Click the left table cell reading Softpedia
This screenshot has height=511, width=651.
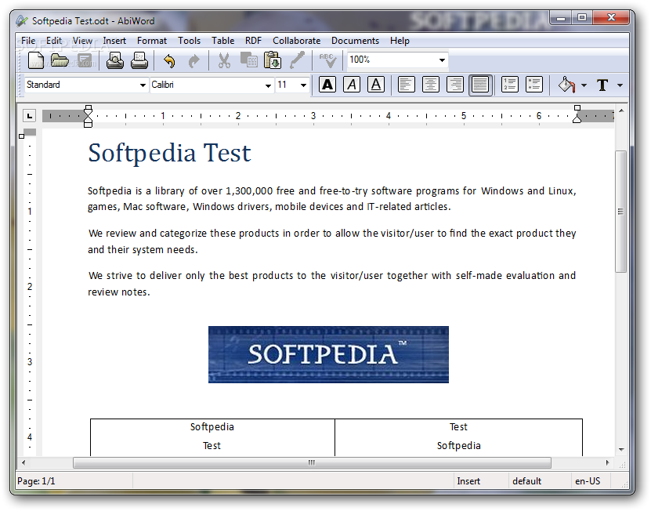pos(212,427)
